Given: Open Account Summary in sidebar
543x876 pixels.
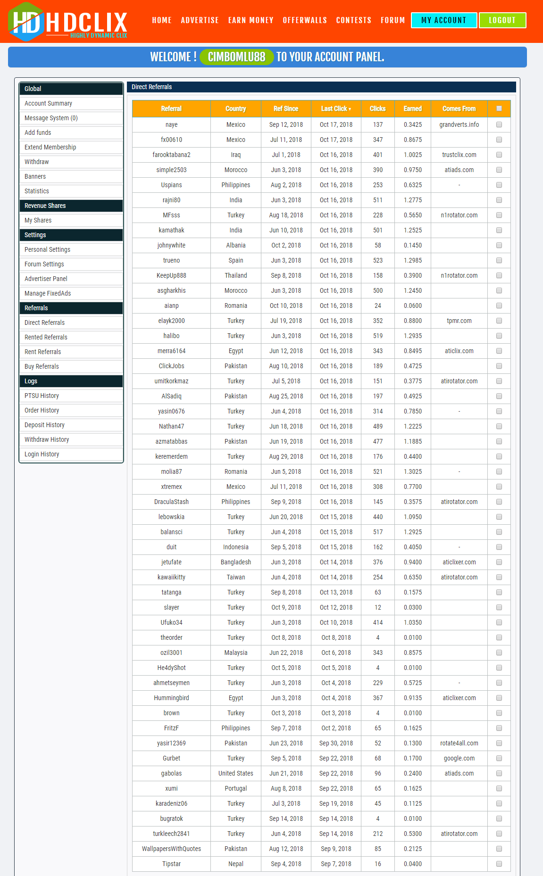Looking at the screenshot, I should 71,103.
